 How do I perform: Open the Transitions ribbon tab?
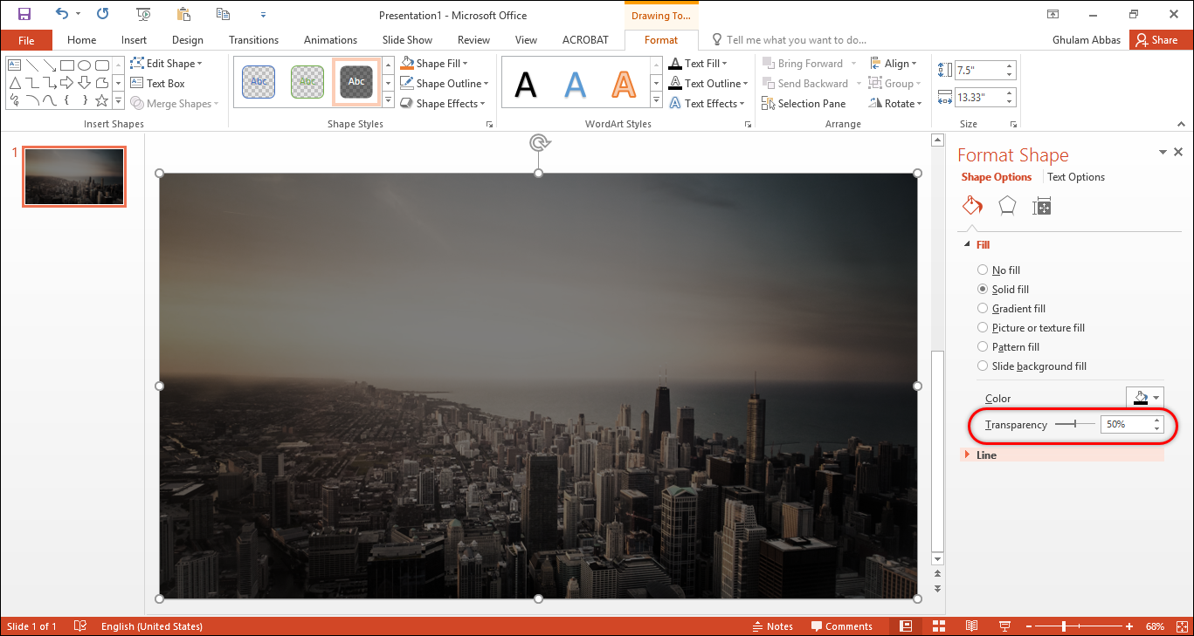pyautogui.click(x=253, y=40)
